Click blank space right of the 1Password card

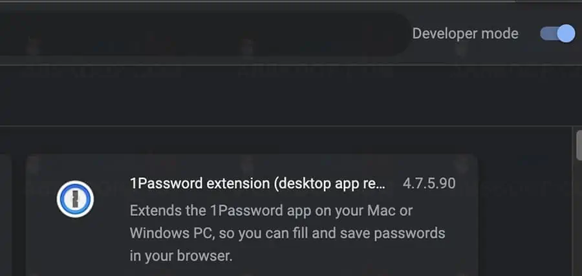525,213
